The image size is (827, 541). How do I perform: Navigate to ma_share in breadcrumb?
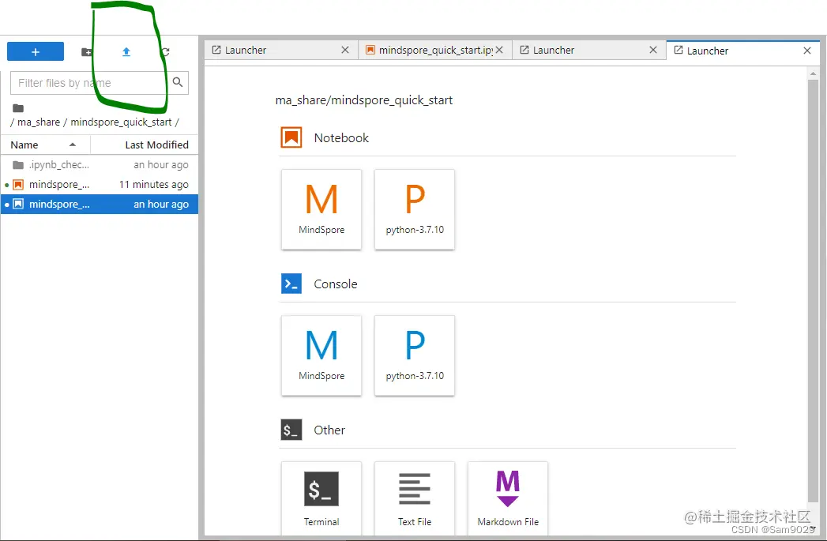[x=39, y=122]
